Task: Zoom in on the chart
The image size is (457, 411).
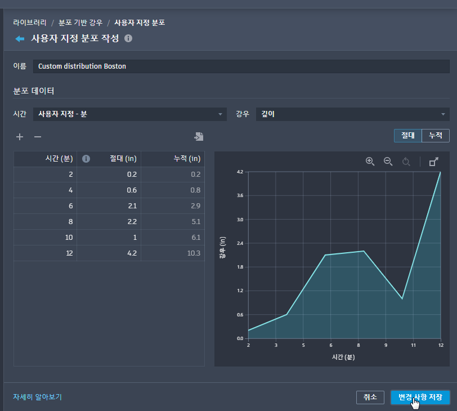Action: click(370, 162)
